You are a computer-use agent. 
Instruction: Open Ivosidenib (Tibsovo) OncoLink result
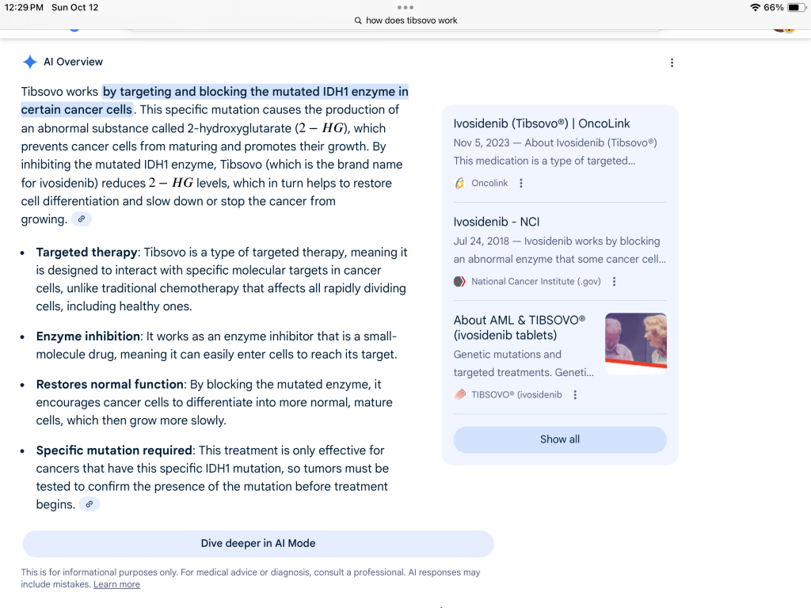point(542,123)
